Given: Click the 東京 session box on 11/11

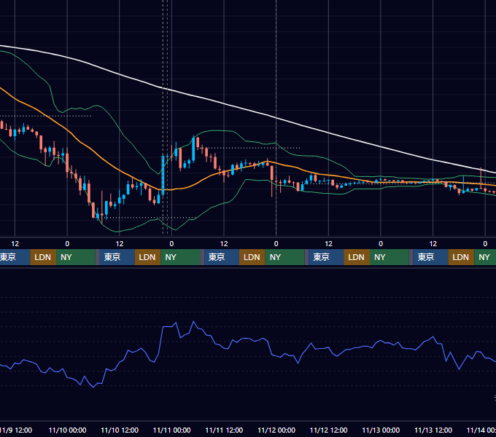Looking at the screenshot, I should click(222, 257).
